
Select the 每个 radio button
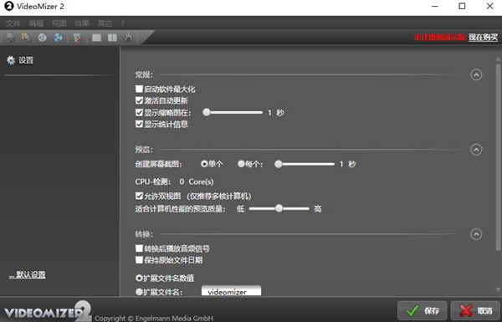click(241, 164)
